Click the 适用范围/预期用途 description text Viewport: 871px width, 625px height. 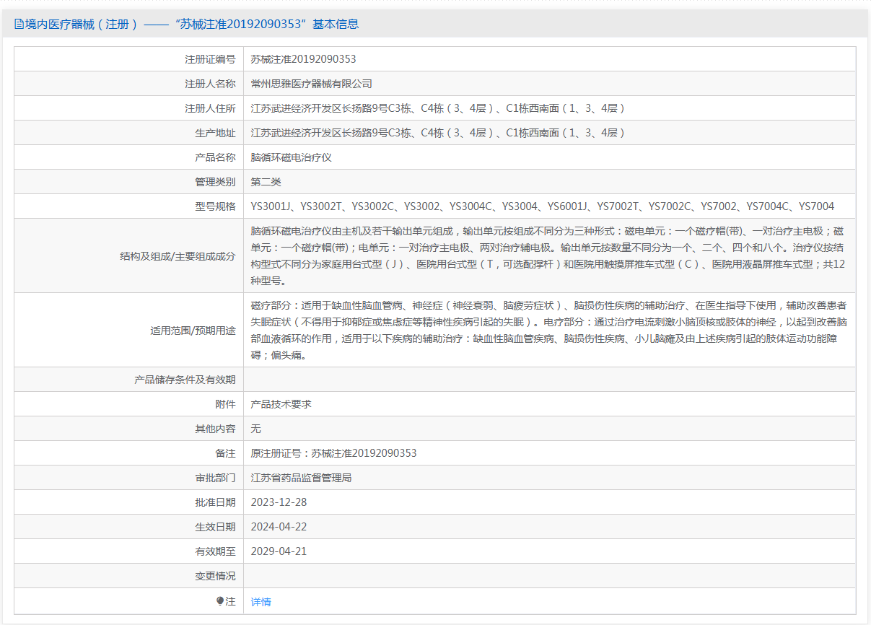(548, 330)
